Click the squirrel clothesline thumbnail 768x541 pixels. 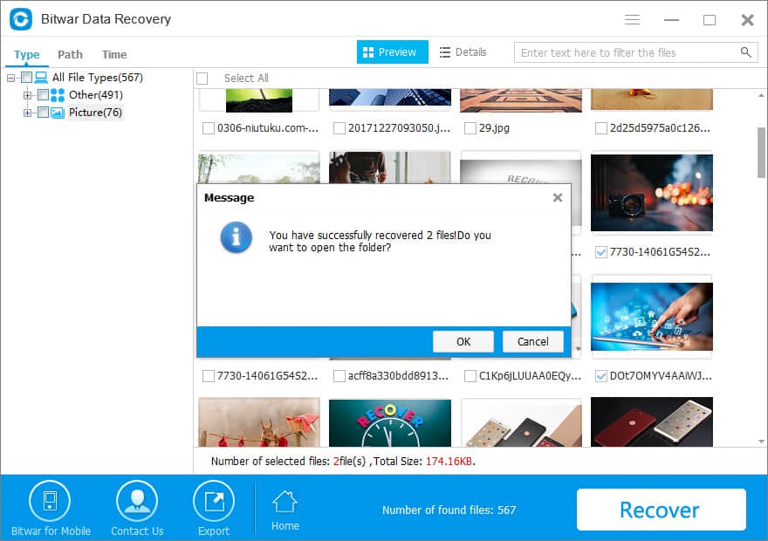259,423
